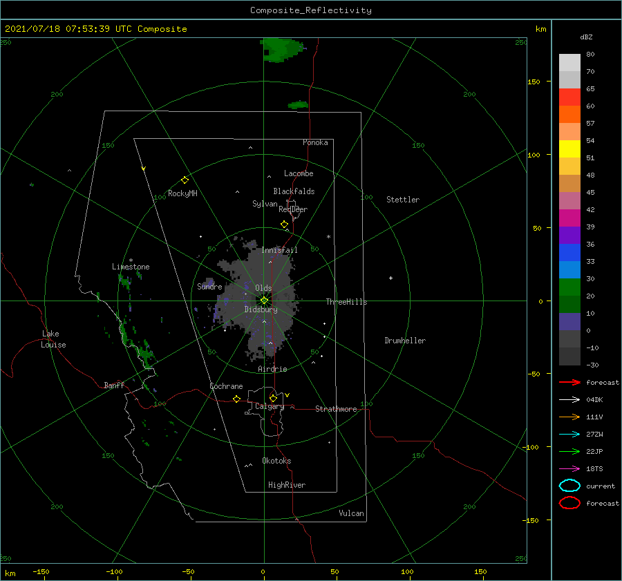This screenshot has width=622, height=581.
Task: Select the white 04DK arrow icon
Action: 569,399
